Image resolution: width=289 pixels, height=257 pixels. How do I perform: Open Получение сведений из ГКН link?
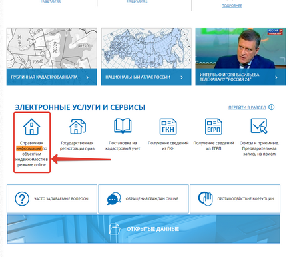168,146
